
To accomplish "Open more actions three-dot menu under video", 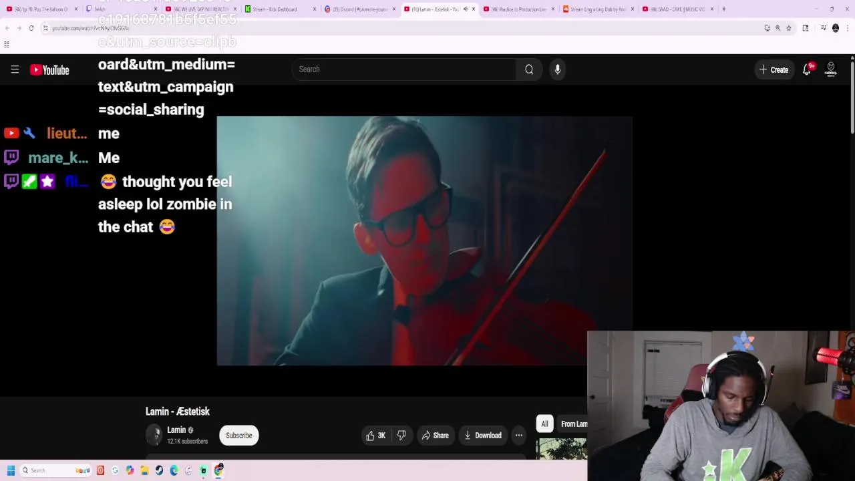I will tap(518, 436).
